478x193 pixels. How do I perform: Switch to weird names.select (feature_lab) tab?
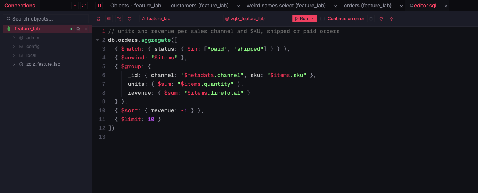point(286,6)
